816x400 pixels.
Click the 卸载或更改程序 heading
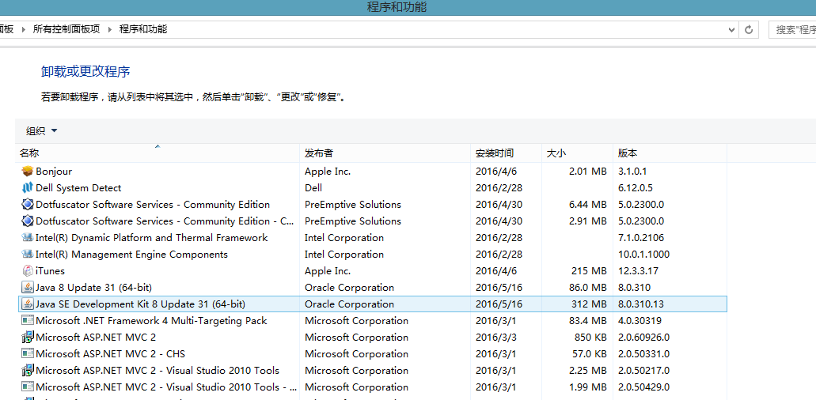(x=85, y=72)
